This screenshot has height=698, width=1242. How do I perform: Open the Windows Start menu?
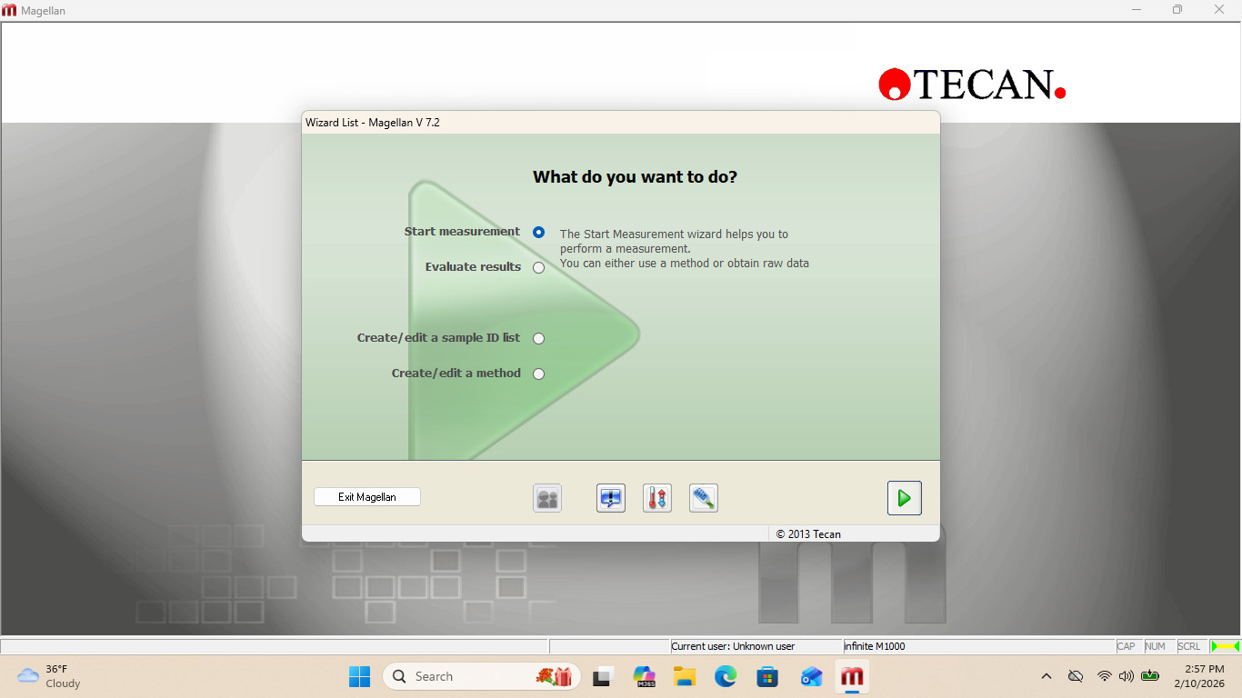(359, 676)
